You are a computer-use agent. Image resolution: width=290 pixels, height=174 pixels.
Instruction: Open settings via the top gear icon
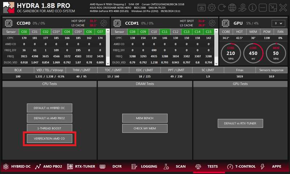[212, 8]
